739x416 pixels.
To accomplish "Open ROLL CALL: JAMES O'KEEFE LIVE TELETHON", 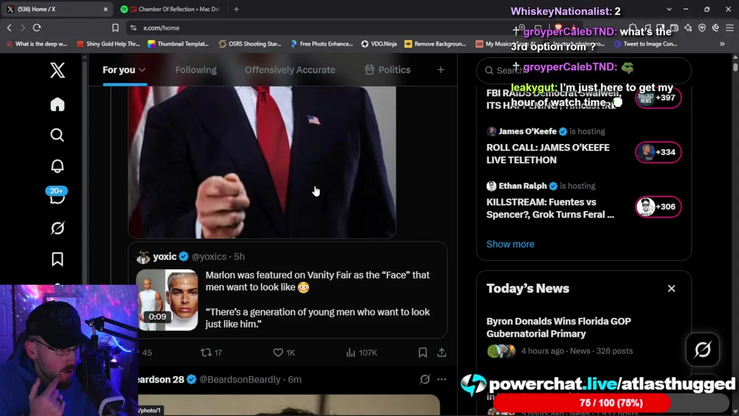I will 548,154.
